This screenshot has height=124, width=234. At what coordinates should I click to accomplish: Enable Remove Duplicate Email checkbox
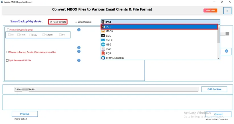click(8, 30)
